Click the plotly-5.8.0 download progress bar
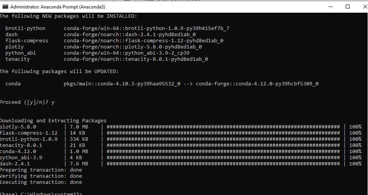The height and width of the screenshot is (195, 368). tap(223, 127)
